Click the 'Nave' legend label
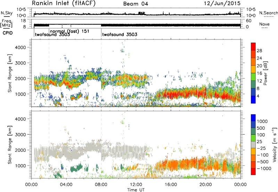This screenshot has height=192, width=278. (264, 24)
